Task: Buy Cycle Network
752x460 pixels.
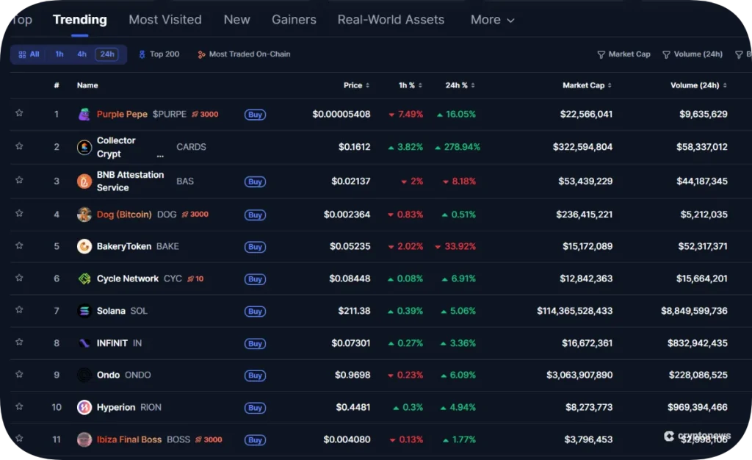Action: click(x=255, y=279)
